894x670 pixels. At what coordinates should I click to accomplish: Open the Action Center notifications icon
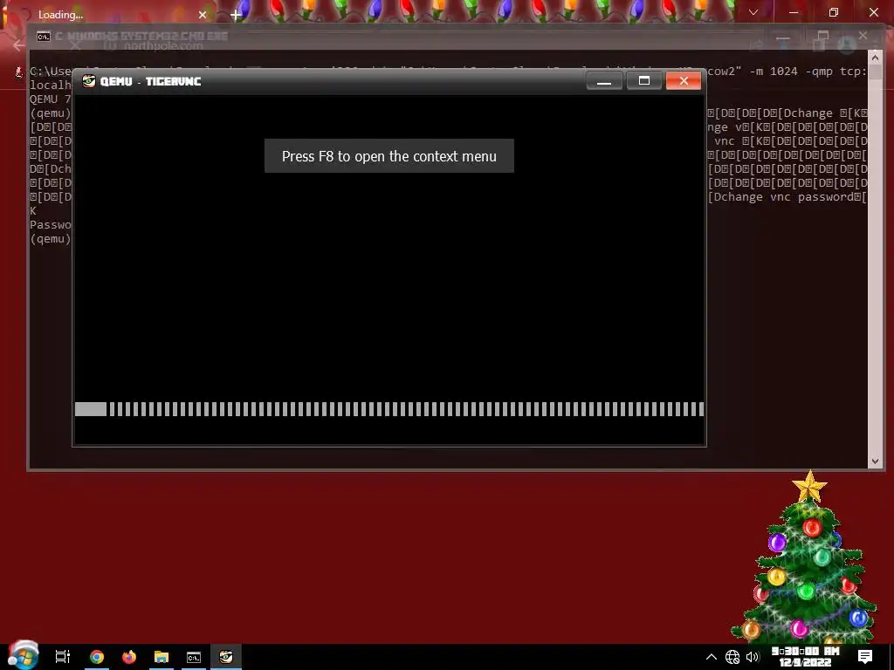tap(865, 657)
